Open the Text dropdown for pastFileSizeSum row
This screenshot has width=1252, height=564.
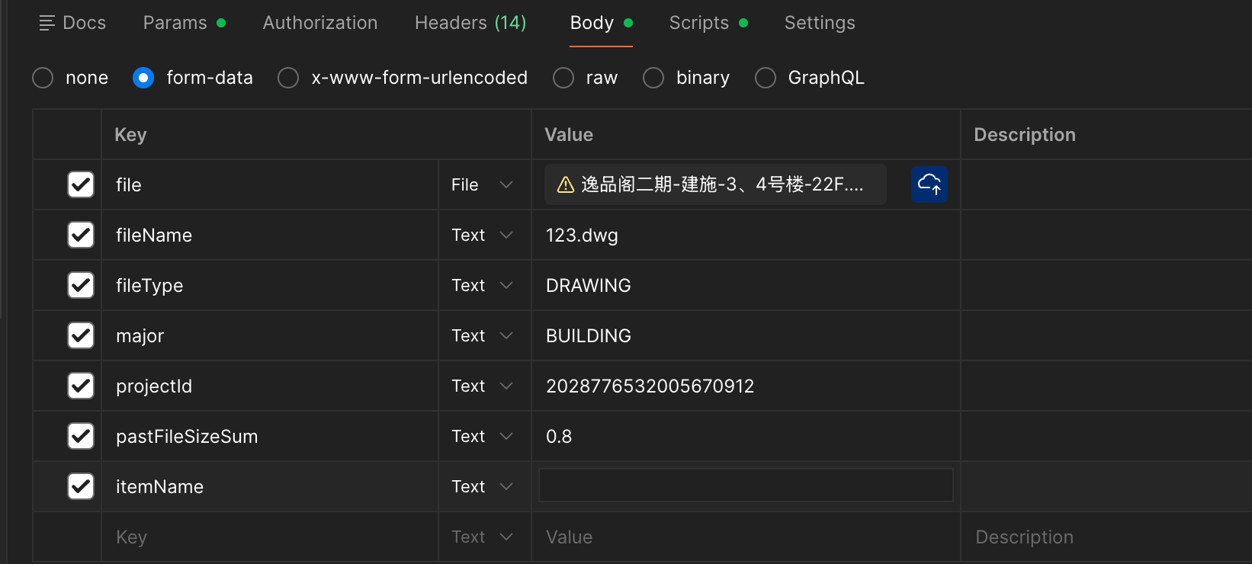coord(482,436)
